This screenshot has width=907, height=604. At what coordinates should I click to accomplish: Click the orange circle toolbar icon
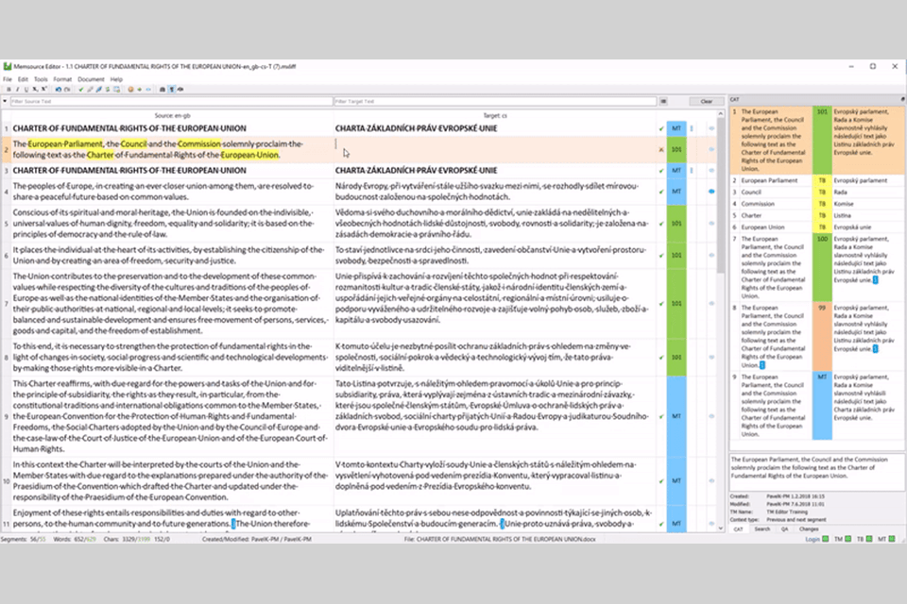pos(130,90)
